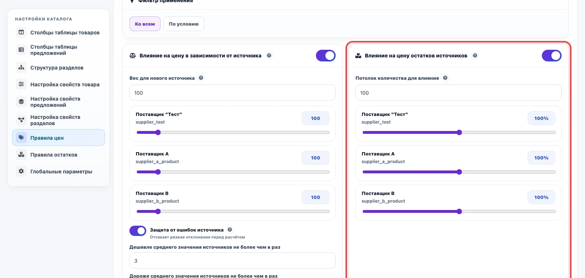
Task: Adjust stock influence slider for Поставщик "Тест"
Action: pyautogui.click(x=459, y=132)
